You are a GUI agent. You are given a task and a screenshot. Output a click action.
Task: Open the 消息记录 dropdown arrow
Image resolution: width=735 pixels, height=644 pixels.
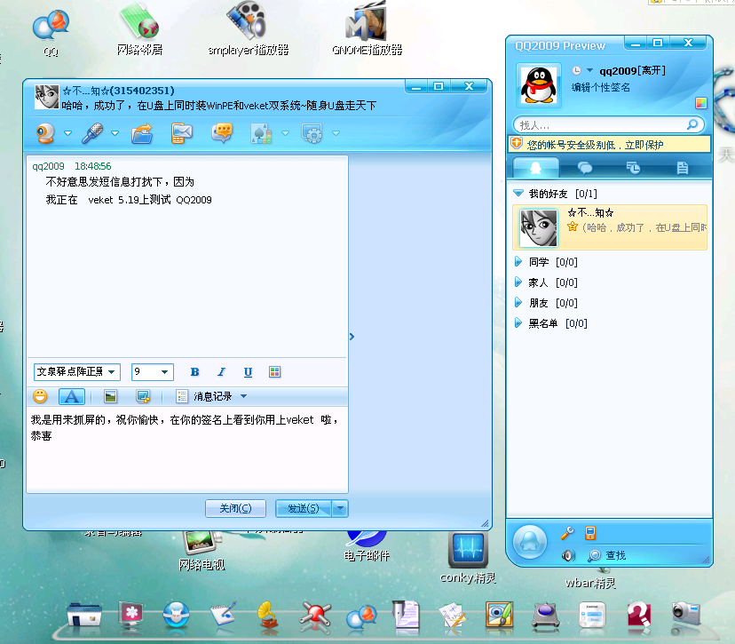[244, 396]
